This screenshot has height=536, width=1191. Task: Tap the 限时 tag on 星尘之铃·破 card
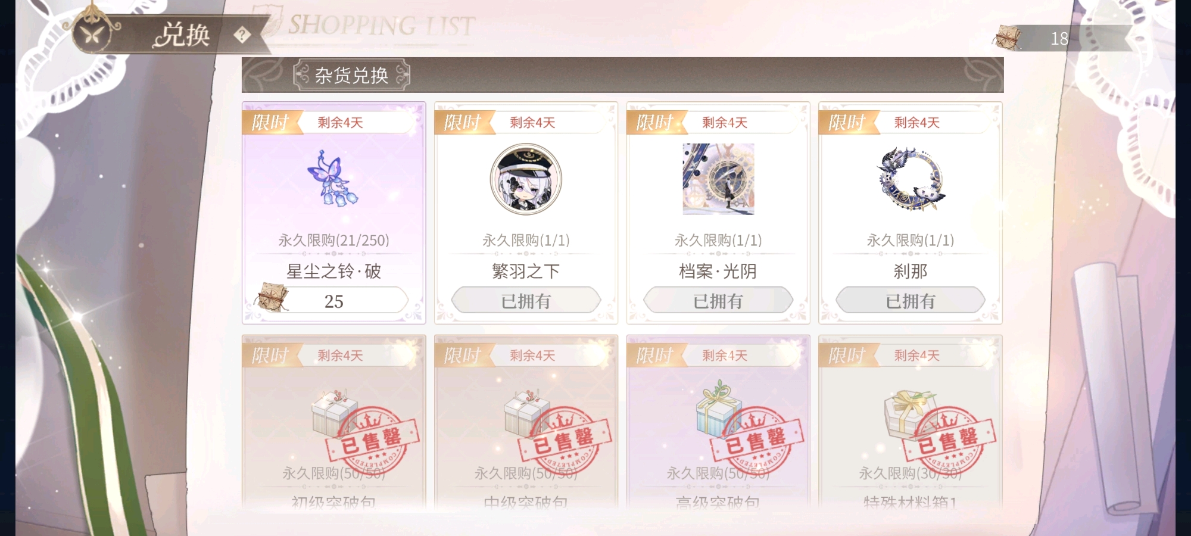(x=270, y=122)
